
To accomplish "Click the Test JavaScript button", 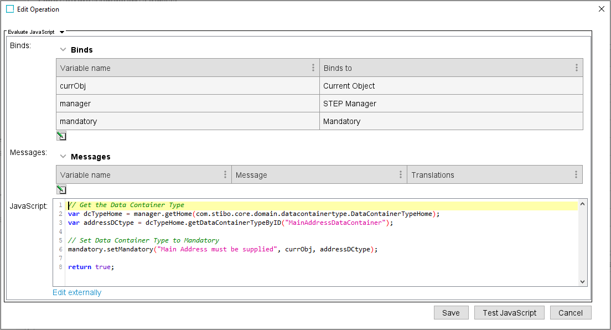I will (509, 313).
